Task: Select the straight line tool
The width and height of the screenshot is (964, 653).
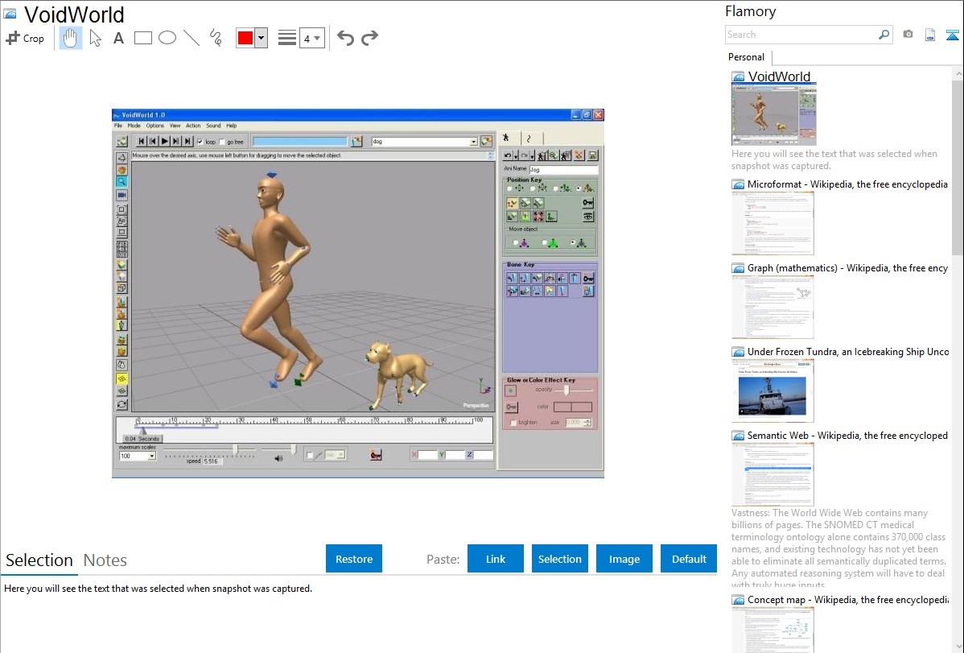Action: tap(192, 38)
